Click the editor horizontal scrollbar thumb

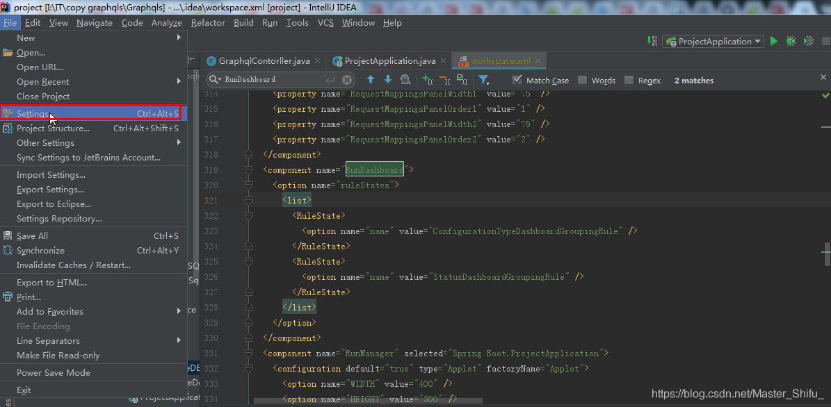pos(368,401)
